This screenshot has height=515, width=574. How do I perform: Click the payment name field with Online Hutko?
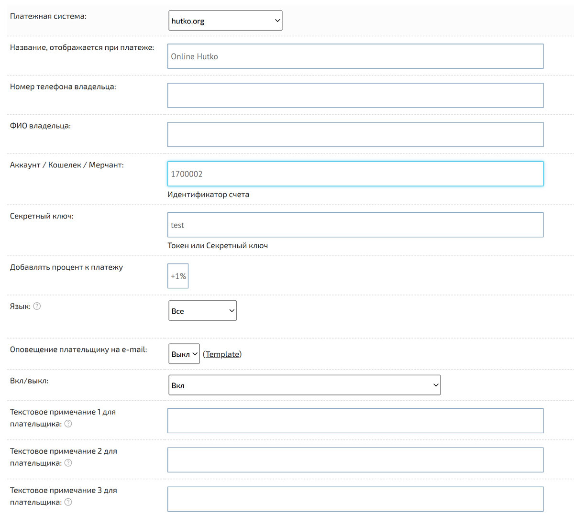tap(355, 56)
